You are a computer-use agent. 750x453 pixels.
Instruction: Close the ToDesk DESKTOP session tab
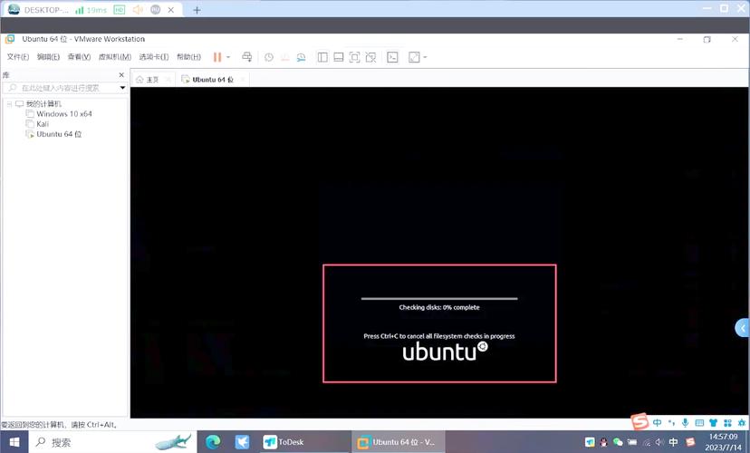tap(171, 10)
